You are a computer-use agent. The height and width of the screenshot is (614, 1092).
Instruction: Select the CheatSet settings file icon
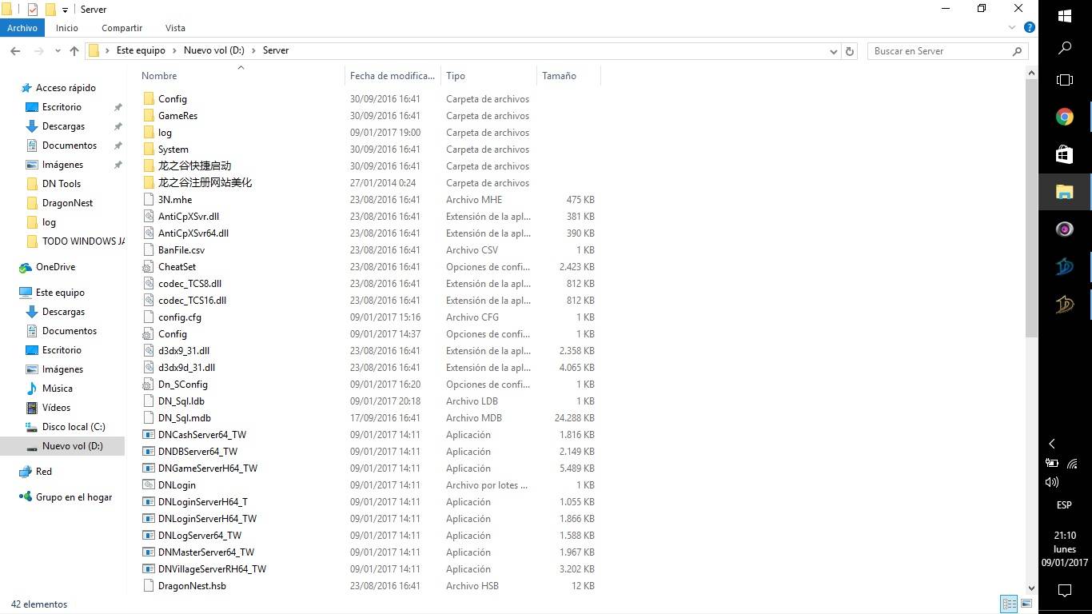[x=149, y=267]
